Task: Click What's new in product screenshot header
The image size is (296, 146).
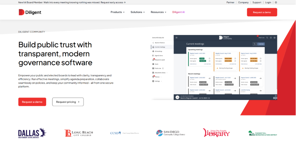Action: point(262,38)
